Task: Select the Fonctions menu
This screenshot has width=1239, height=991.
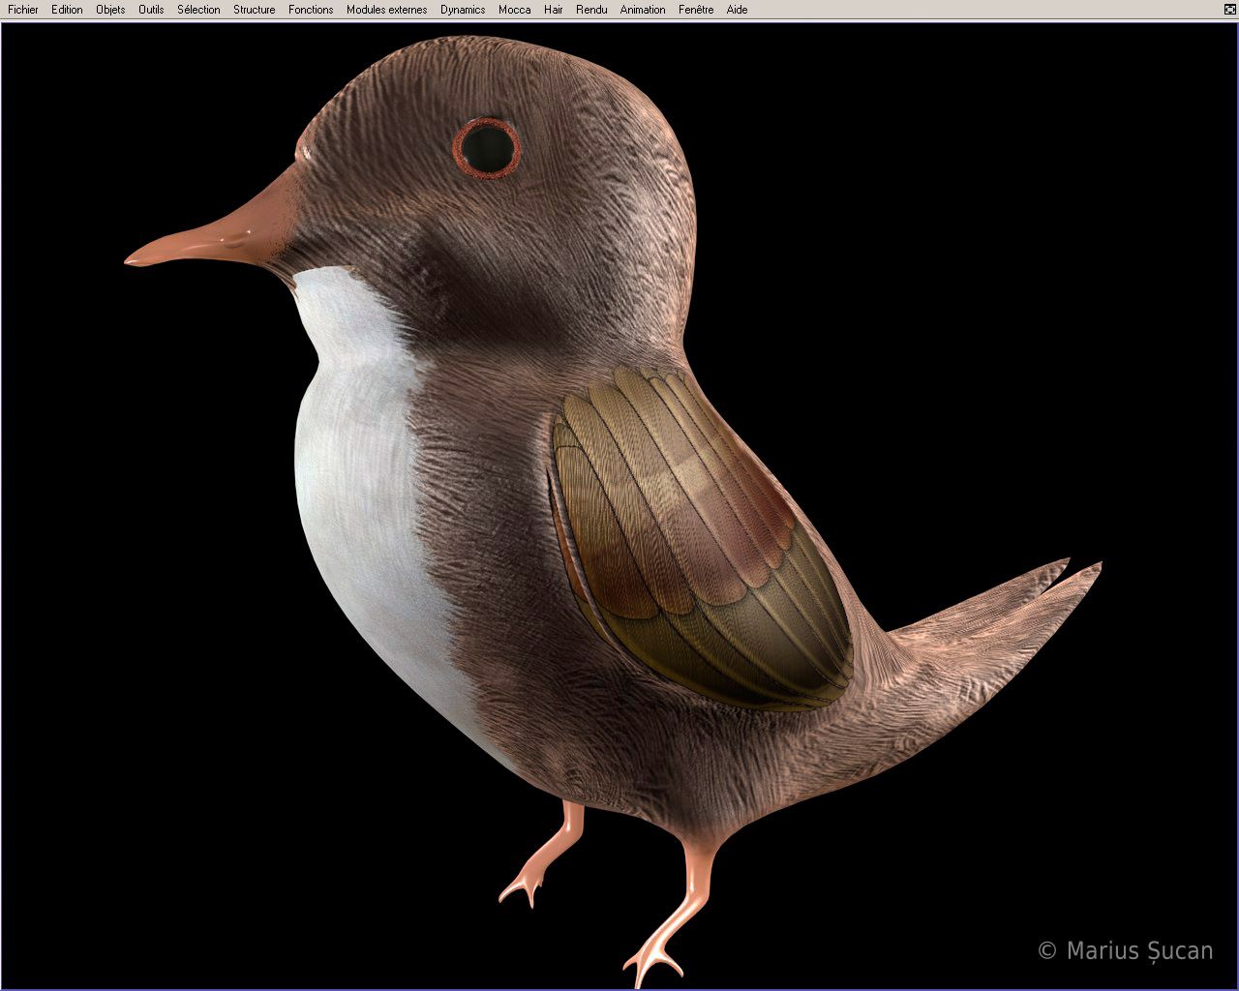Action: (311, 10)
